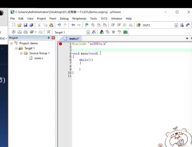
Task: Open the Tools menu
Action: [x=93, y=19]
